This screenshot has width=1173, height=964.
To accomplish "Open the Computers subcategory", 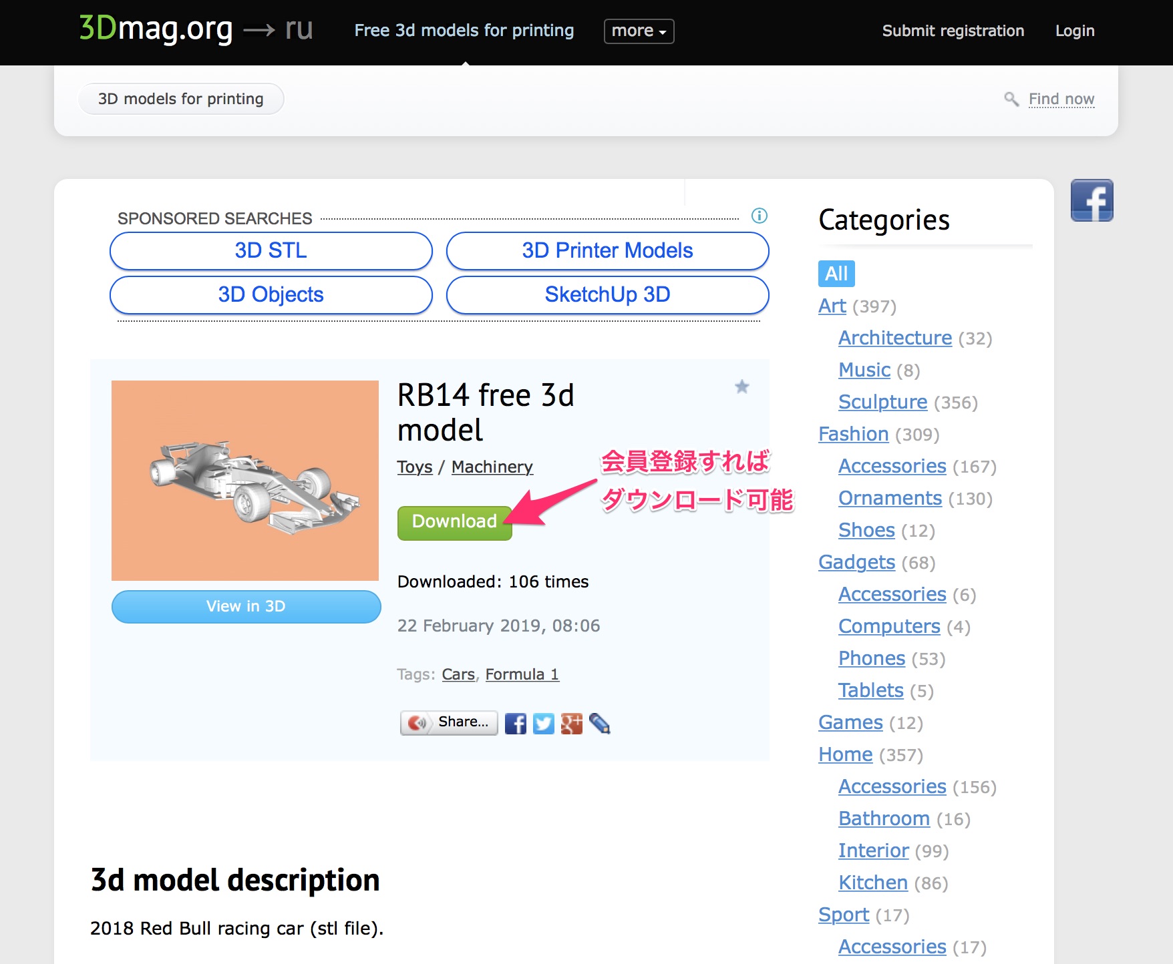I will pyautogui.click(x=889, y=626).
